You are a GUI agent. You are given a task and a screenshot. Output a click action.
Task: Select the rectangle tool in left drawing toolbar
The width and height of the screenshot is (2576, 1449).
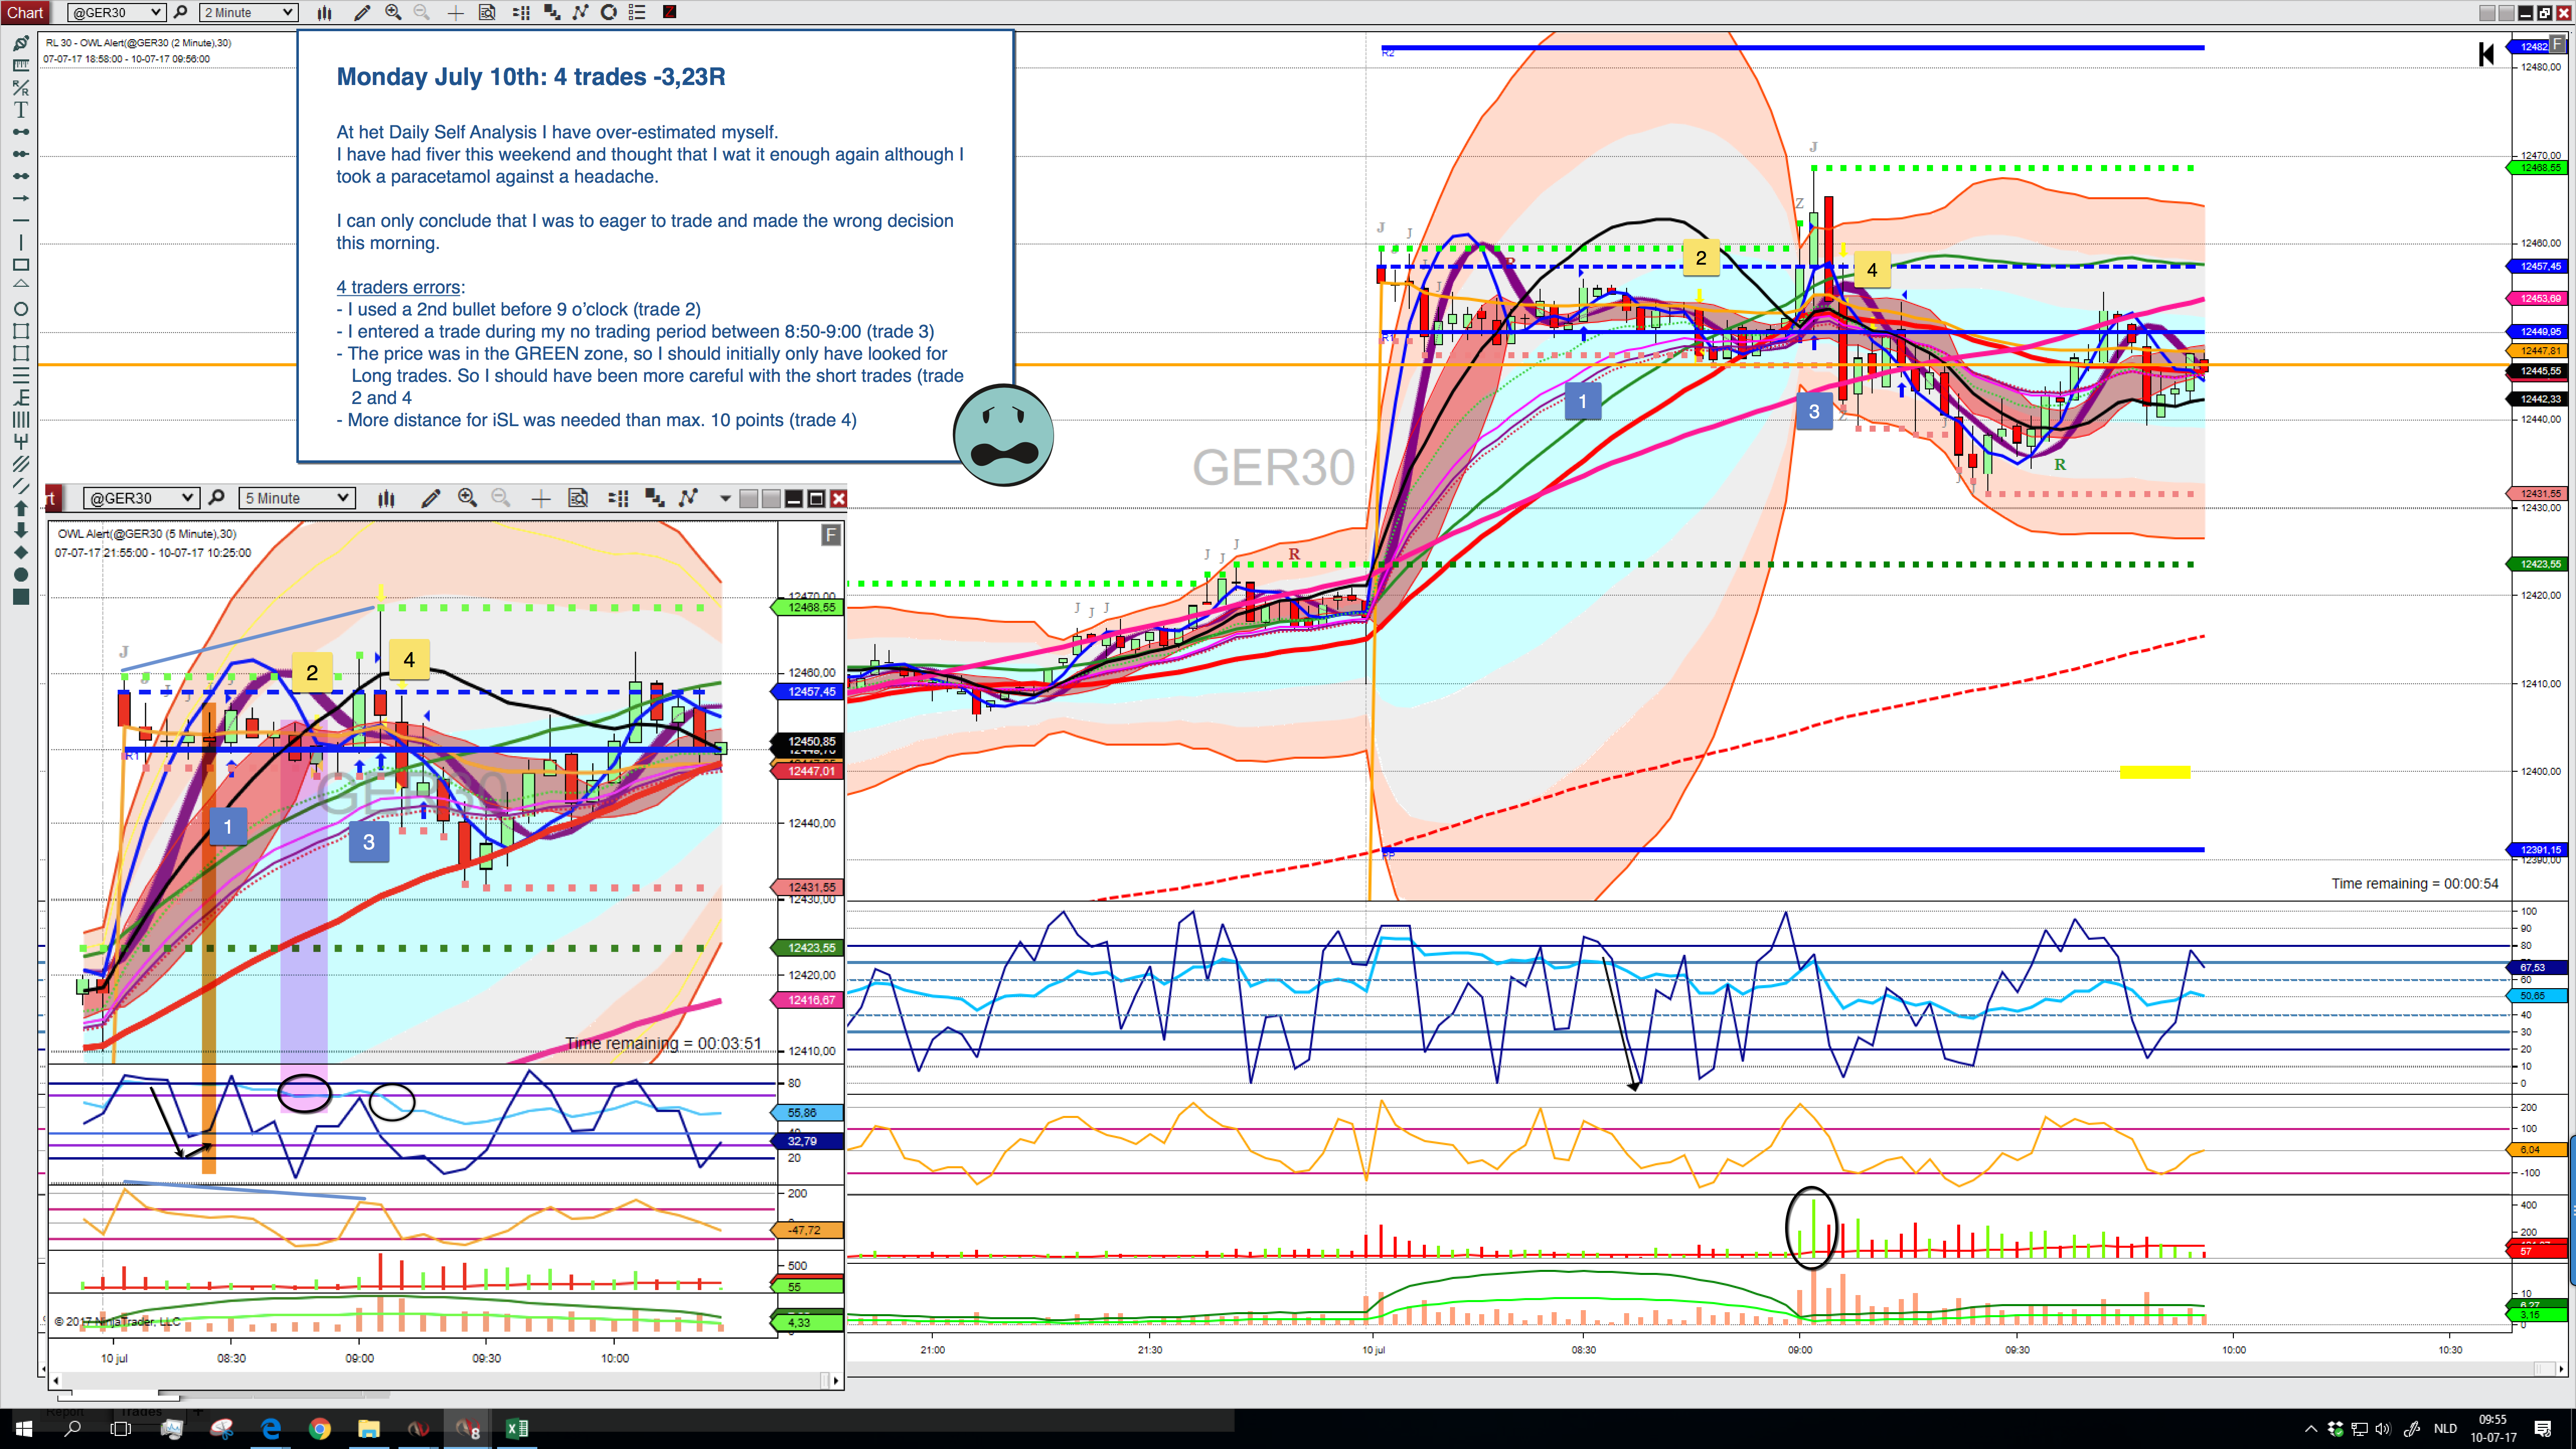point(20,264)
